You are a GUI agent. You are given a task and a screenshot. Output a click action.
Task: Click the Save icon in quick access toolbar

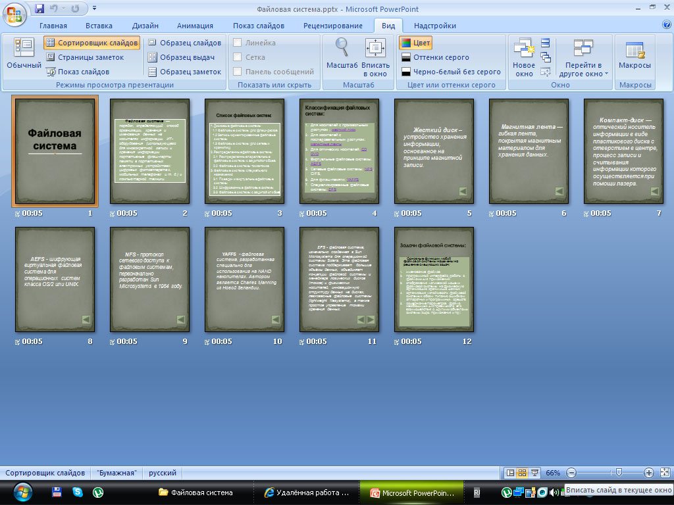point(40,9)
